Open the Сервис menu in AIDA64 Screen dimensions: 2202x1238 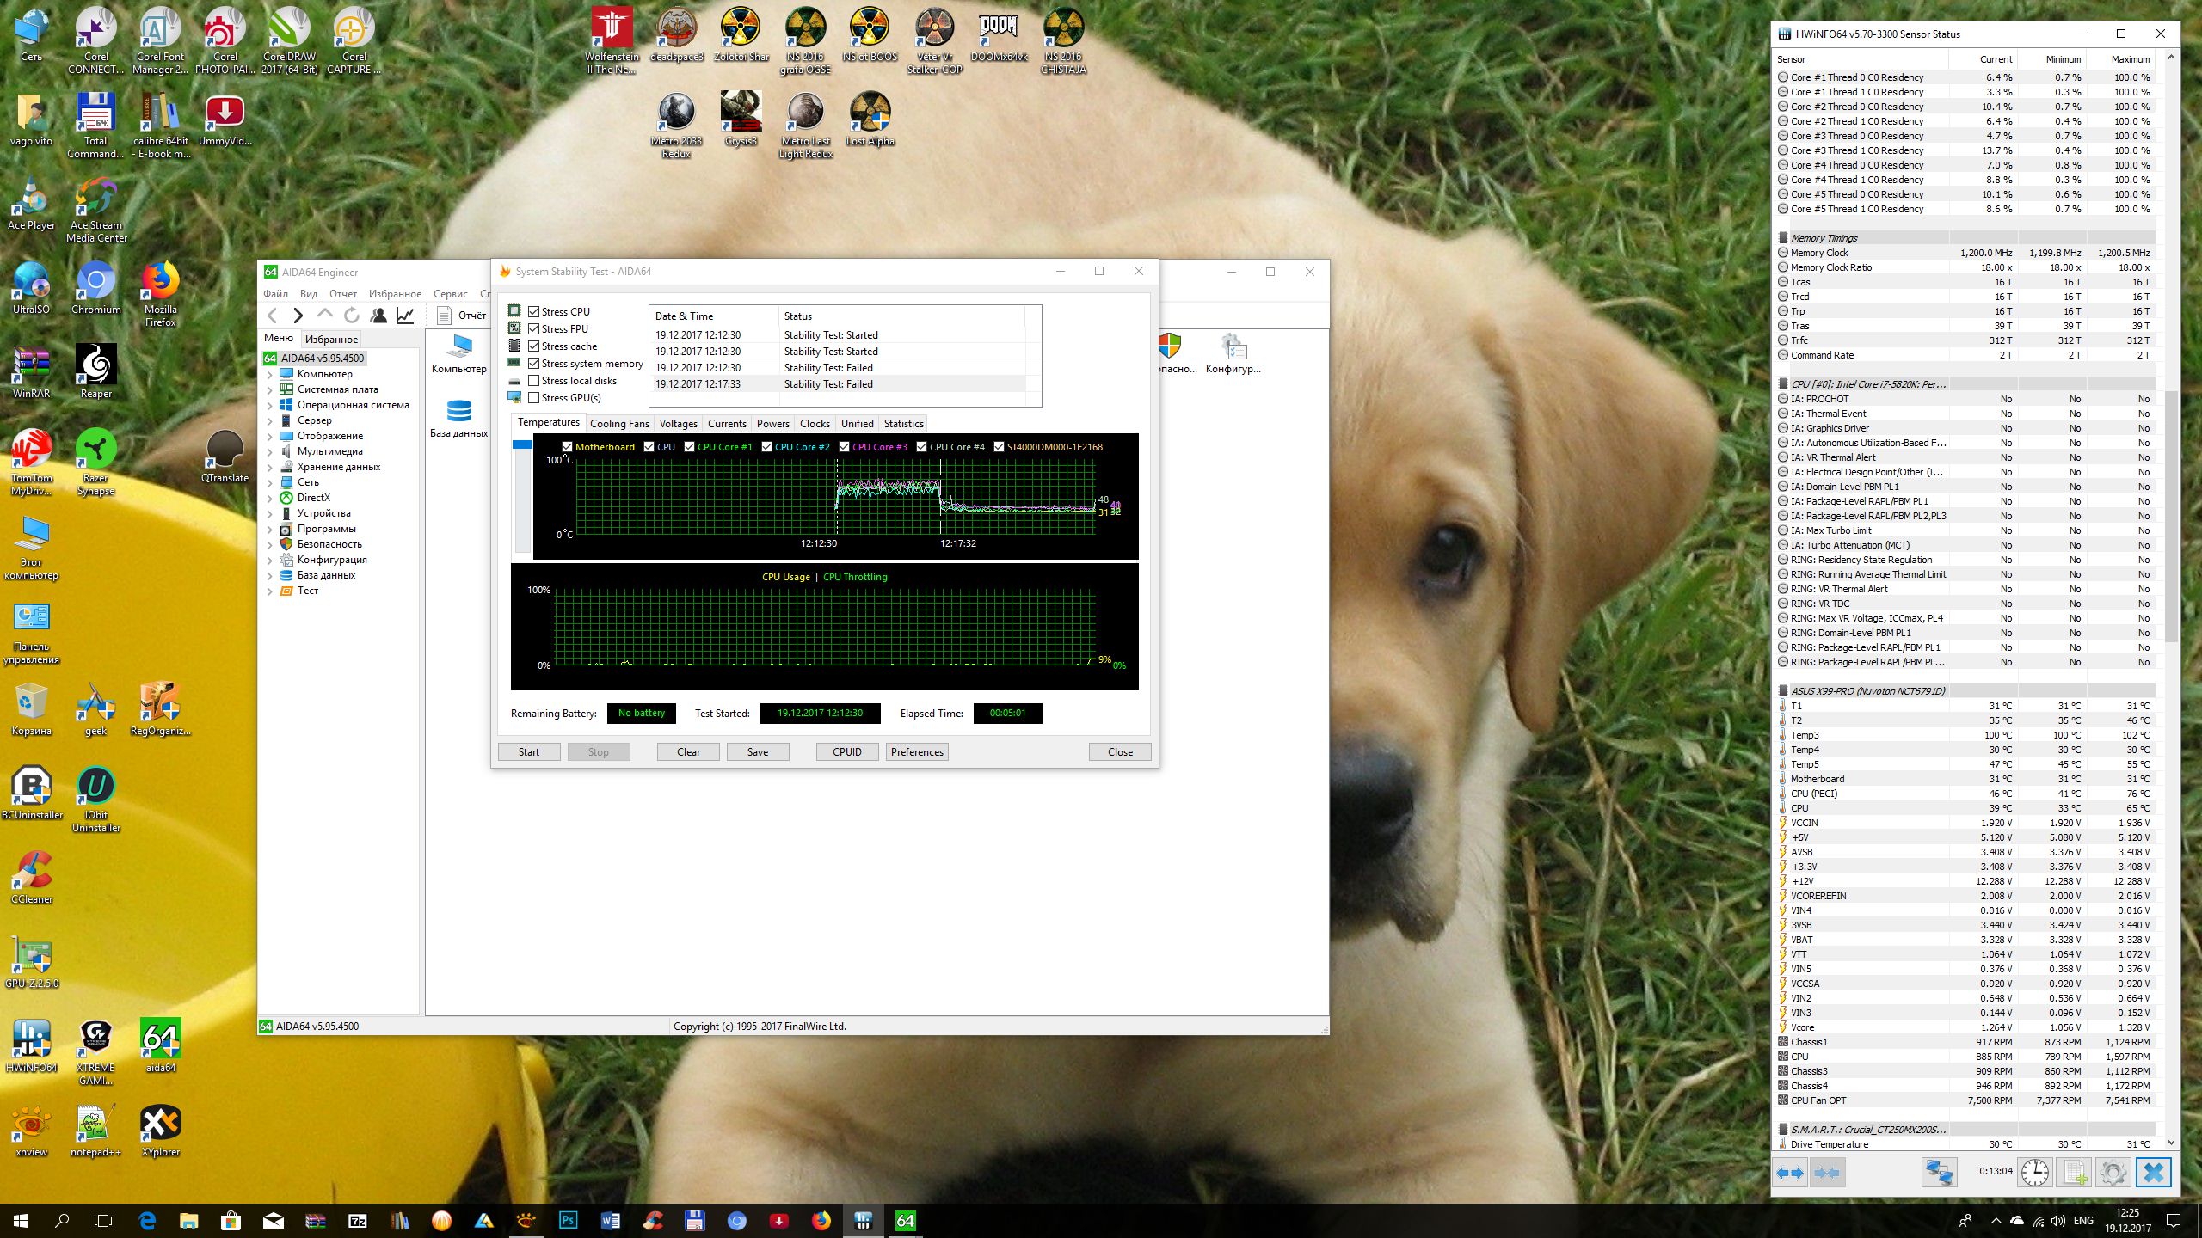pyautogui.click(x=450, y=294)
